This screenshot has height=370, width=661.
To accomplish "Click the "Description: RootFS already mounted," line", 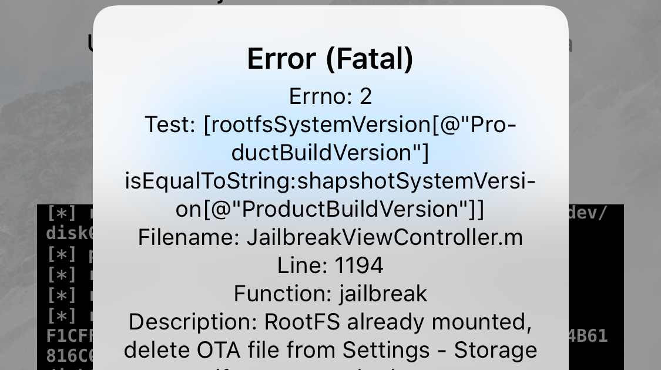I will [330, 322].
